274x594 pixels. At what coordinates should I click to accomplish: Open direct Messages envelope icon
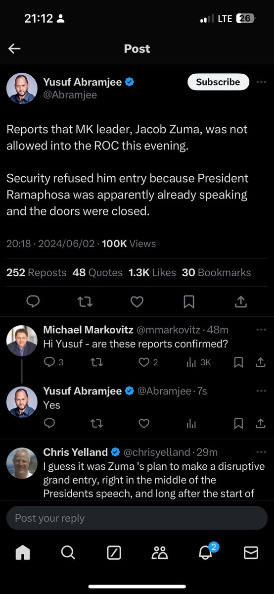pyautogui.click(x=251, y=552)
